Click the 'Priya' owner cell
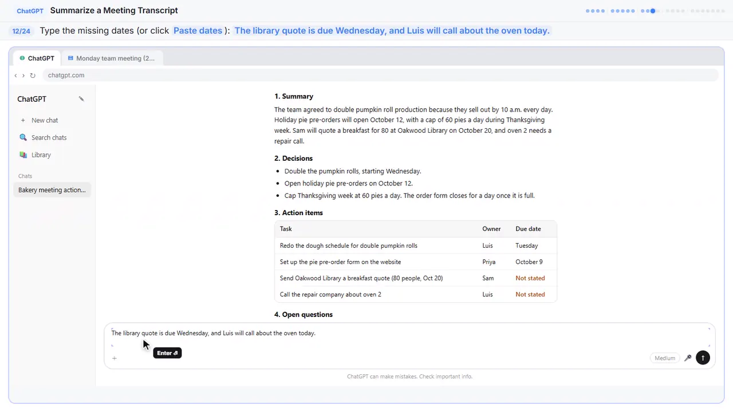Viewport: 733px width, 412px height. coord(489,262)
